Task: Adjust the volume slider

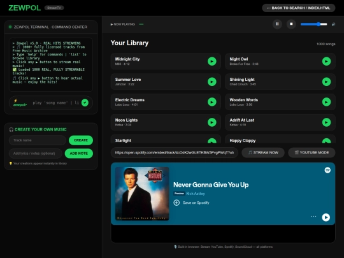Action: click(313, 24)
